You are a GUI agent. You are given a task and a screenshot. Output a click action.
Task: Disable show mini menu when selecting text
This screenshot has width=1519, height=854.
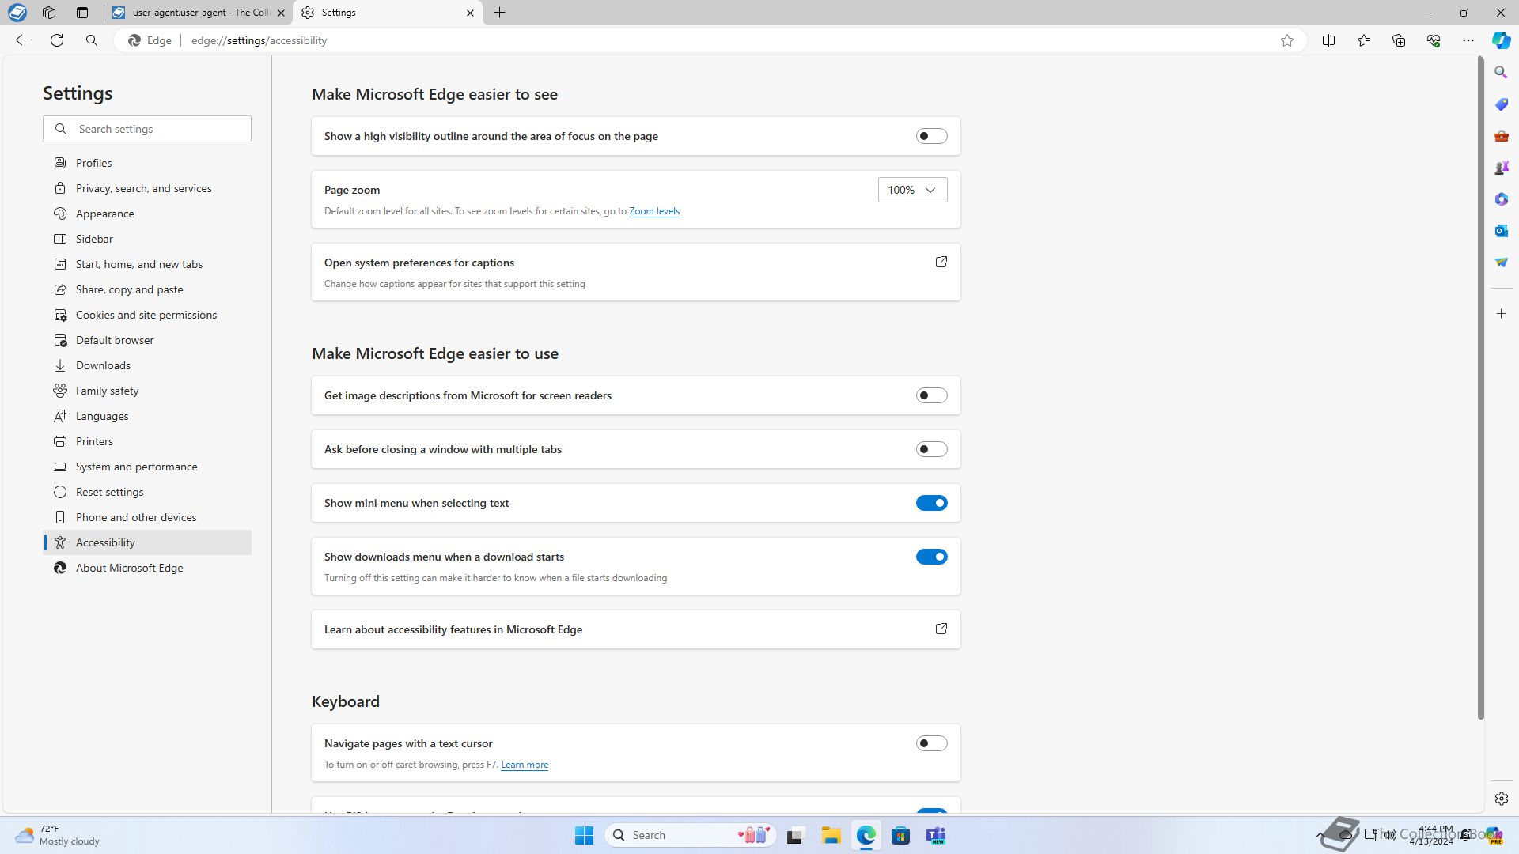[x=931, y=503]
